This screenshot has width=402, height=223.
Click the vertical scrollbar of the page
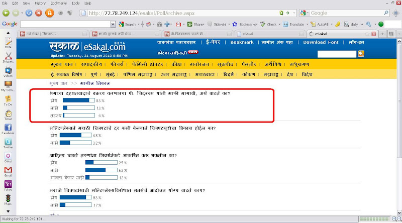tap(399, 127)
